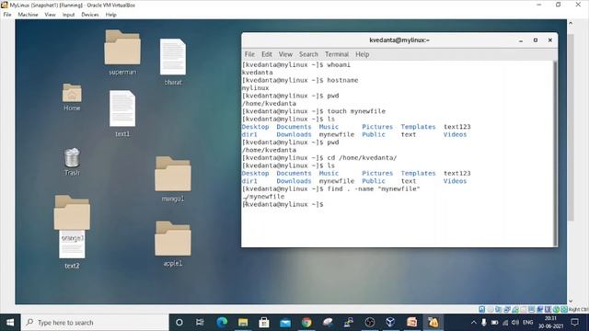Open VirtualBox Help menu

pos(110,15)
